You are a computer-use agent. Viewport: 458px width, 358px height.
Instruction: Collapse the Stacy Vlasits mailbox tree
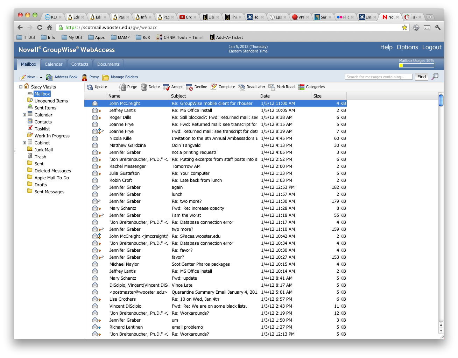click(x=20, y=87)
